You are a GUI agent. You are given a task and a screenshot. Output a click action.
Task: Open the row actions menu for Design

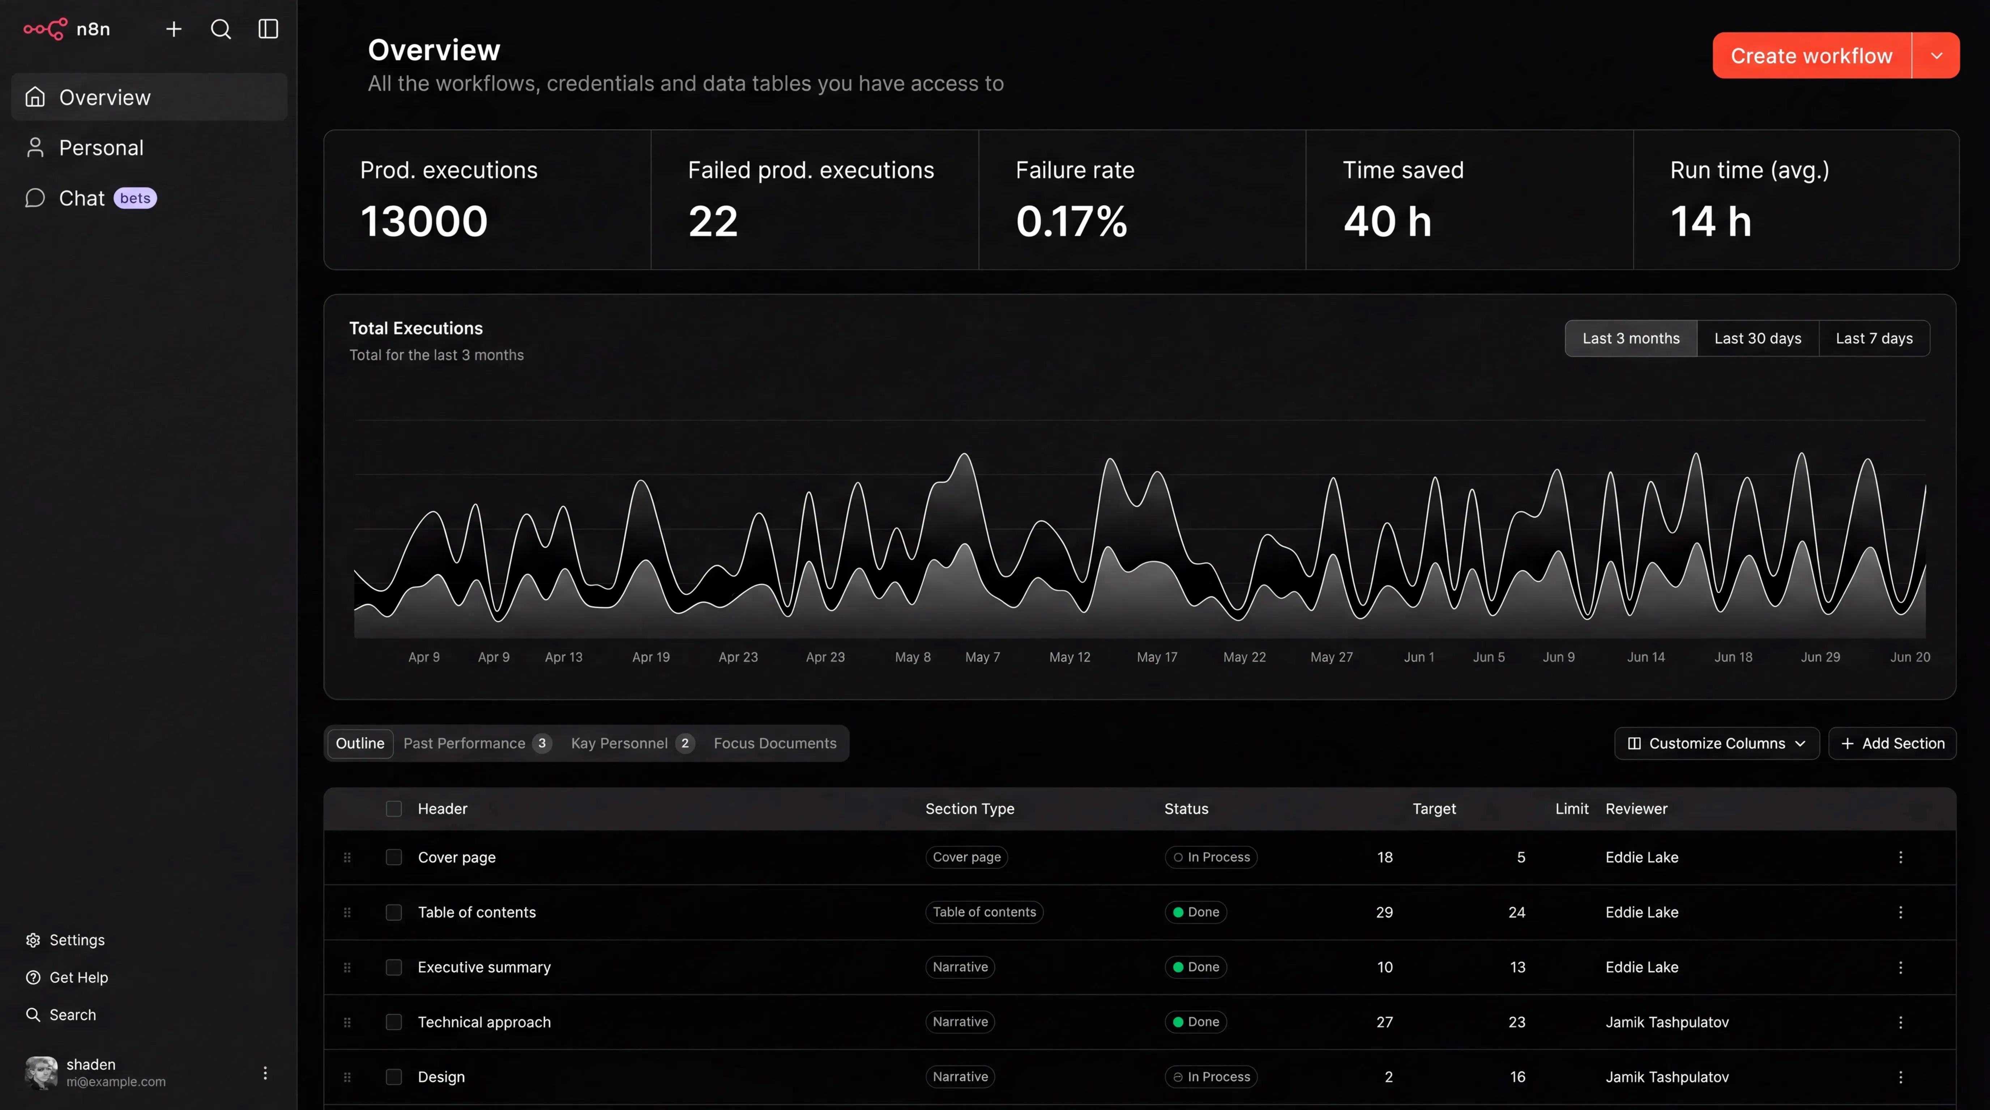point(1900,1077)
